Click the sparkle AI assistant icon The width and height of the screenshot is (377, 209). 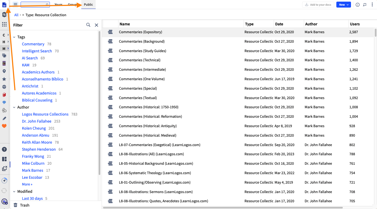(x=4, y=181)
